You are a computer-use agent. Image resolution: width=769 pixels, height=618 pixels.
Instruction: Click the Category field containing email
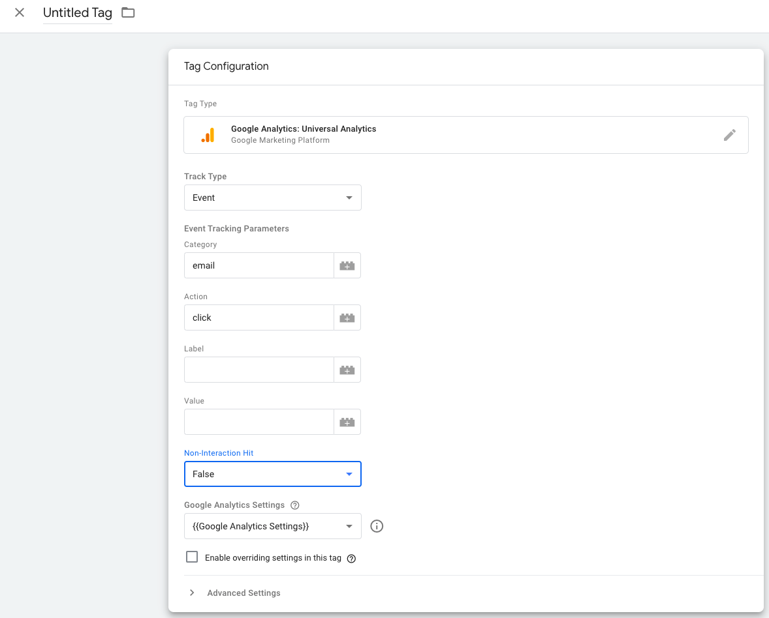(x=259, y=265)
